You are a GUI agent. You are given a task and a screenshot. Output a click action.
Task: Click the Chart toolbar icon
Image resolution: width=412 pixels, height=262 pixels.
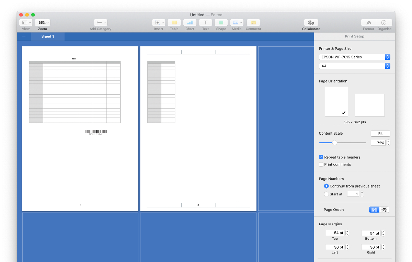(x=190, y=23)
